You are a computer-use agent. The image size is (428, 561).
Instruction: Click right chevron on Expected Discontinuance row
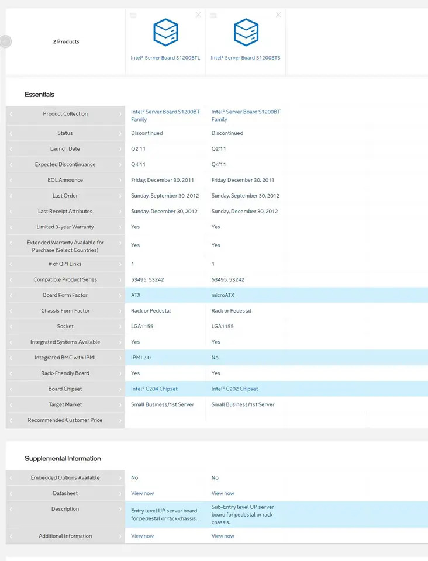coord(120,165)
